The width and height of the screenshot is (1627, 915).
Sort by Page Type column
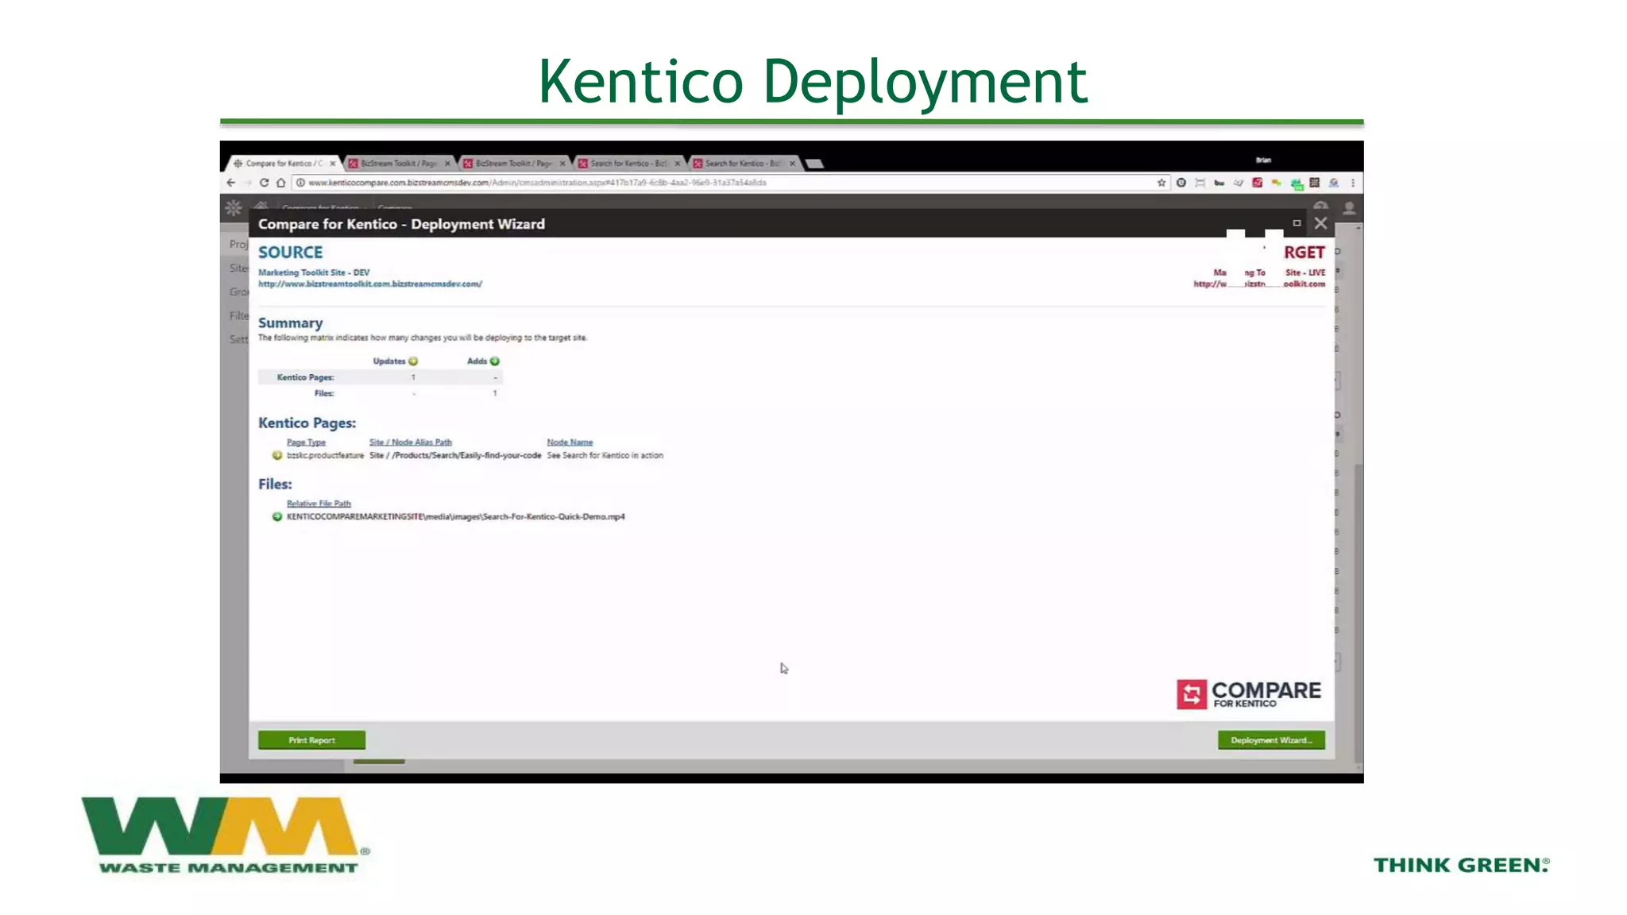coord(306,442)
